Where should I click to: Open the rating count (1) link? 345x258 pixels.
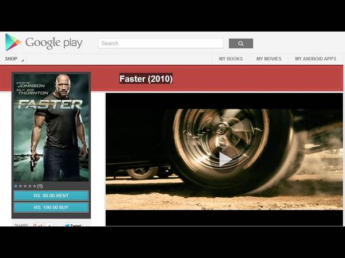click(x=40, y=186)
